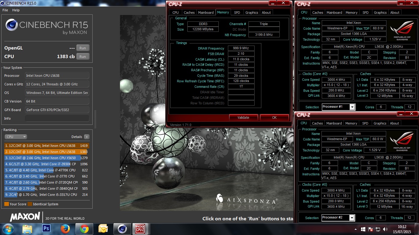Open the Memory tab in Processor #1 window

pyautogui.click(x=352, y=13)
